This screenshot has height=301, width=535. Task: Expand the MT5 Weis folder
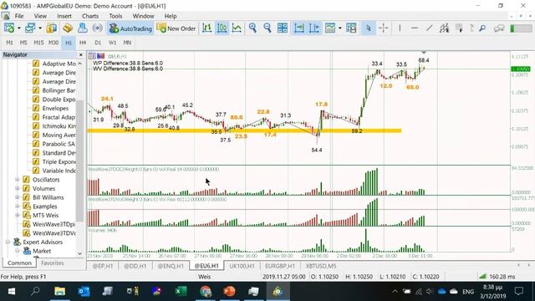point(17,216)
